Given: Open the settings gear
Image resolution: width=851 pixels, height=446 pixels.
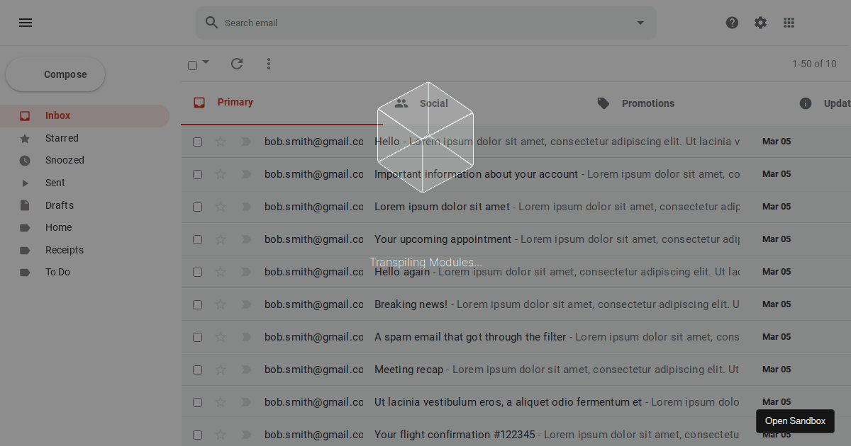Looking at the screenshot, I should click(760, 22).
